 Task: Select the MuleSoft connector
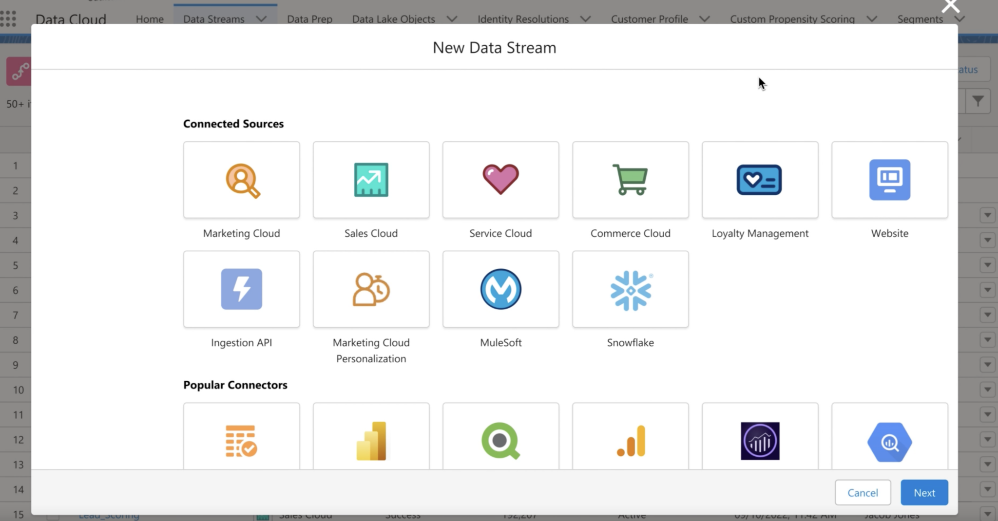pos(500,289)
